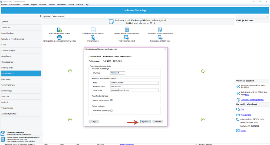Image resolution: width=270 pixels, height=145 pixels.
Task: Click the Chat speech bubble icon
Action: (238, 109)
